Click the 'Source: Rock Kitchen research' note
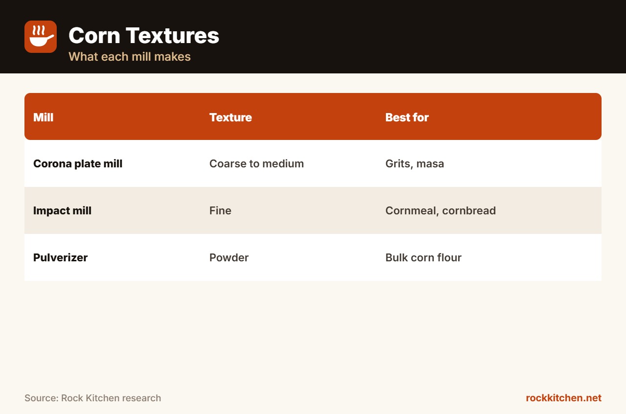Screen dimensions: 626x414 [x=93, y=398]
